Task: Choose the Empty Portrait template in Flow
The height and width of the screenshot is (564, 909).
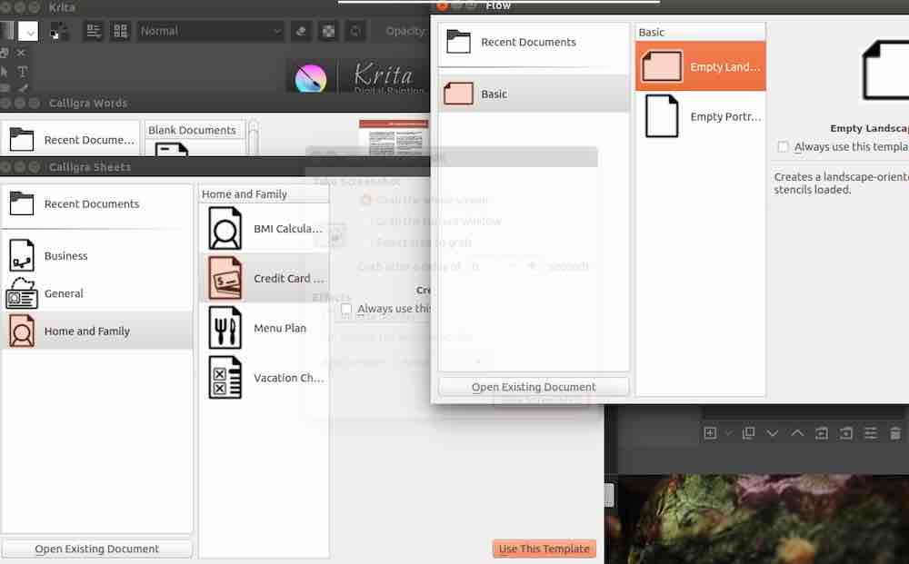Action: point(700,117)
